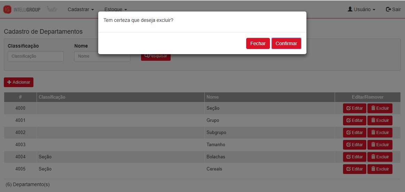405x192 pixels.
Task: Click the Pesquisar search button
Action: click(x=156, y=56)
